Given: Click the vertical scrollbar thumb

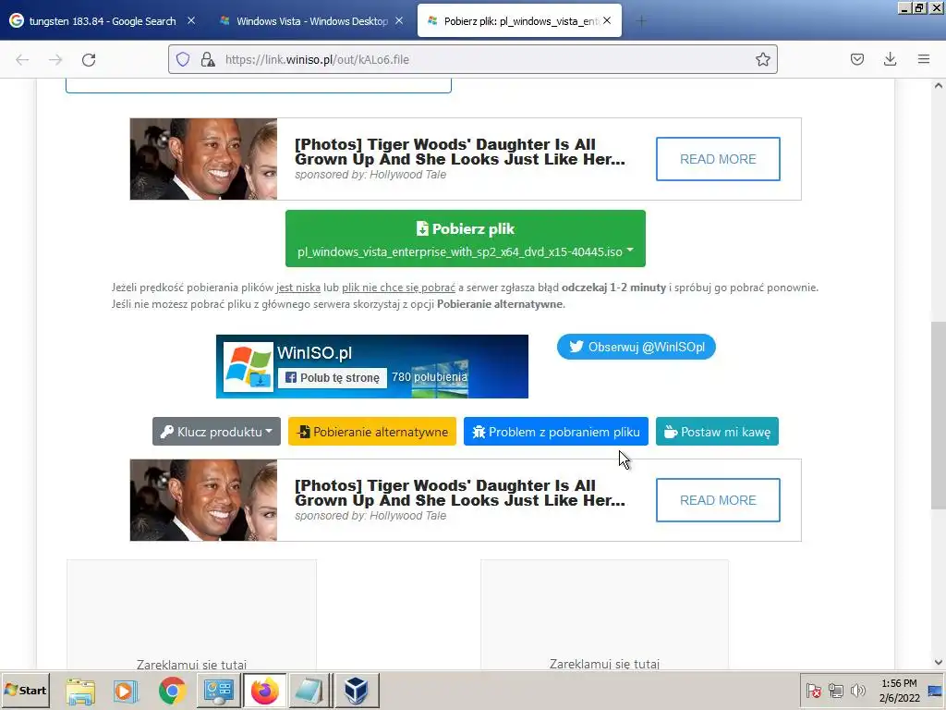Looking at the screenshot, I should 939,415.
